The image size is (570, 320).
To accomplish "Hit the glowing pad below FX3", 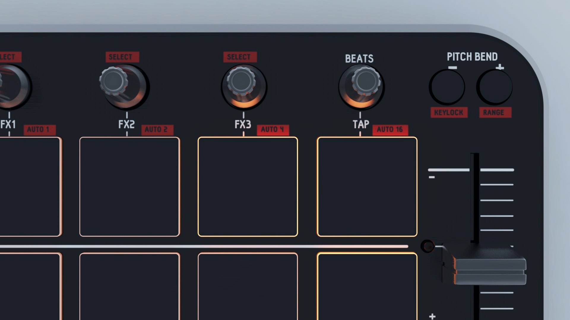I will pos(248,187).
